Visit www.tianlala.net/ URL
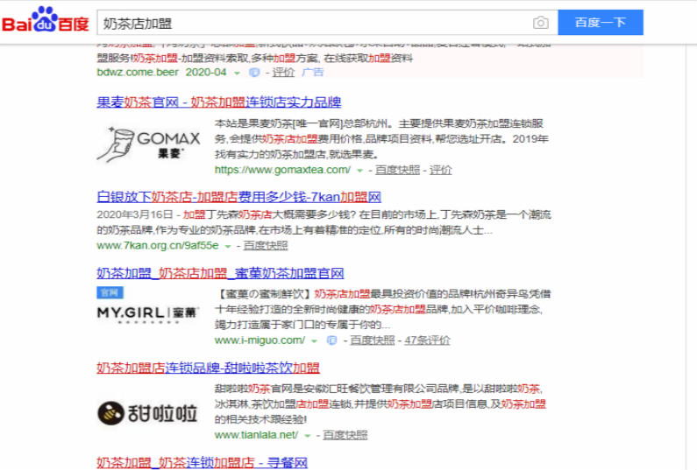Screen dimensions: 697x470 [256, 435]
